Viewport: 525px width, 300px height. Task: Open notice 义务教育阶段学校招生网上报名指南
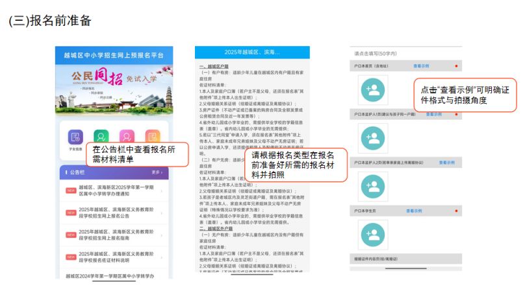click(x=116, y=235)
